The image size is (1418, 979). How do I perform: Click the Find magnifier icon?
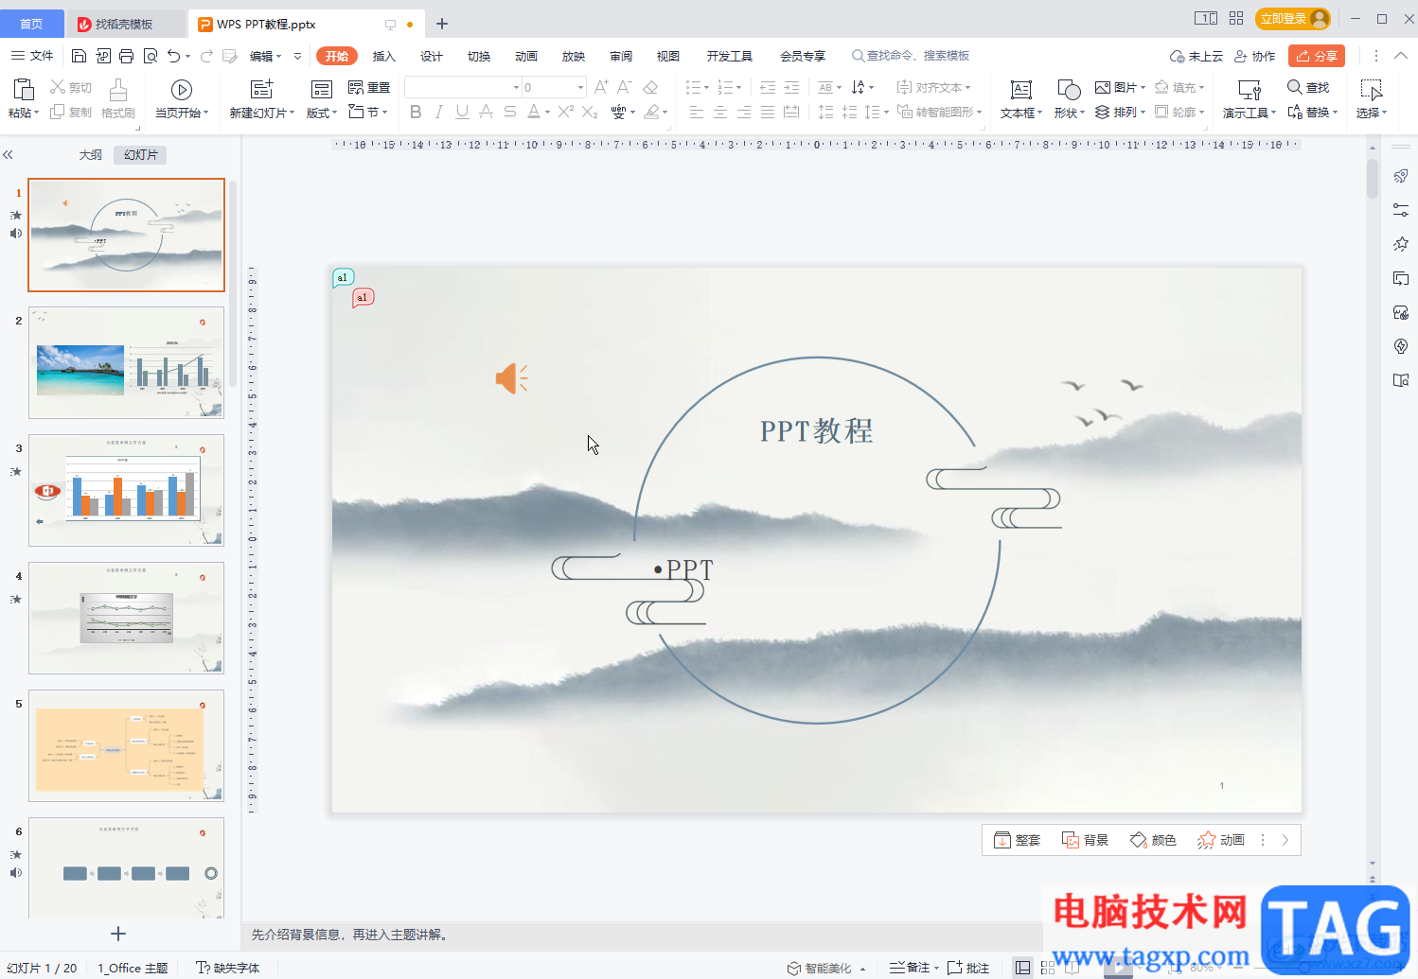1294,87
